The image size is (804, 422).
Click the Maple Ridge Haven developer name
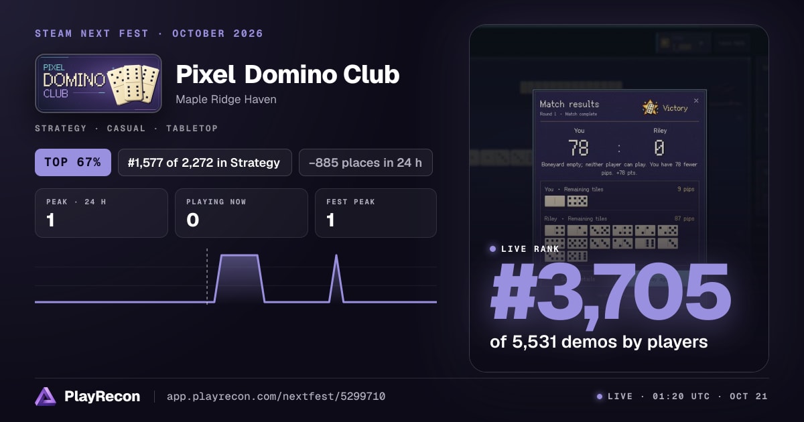point(226,99)
